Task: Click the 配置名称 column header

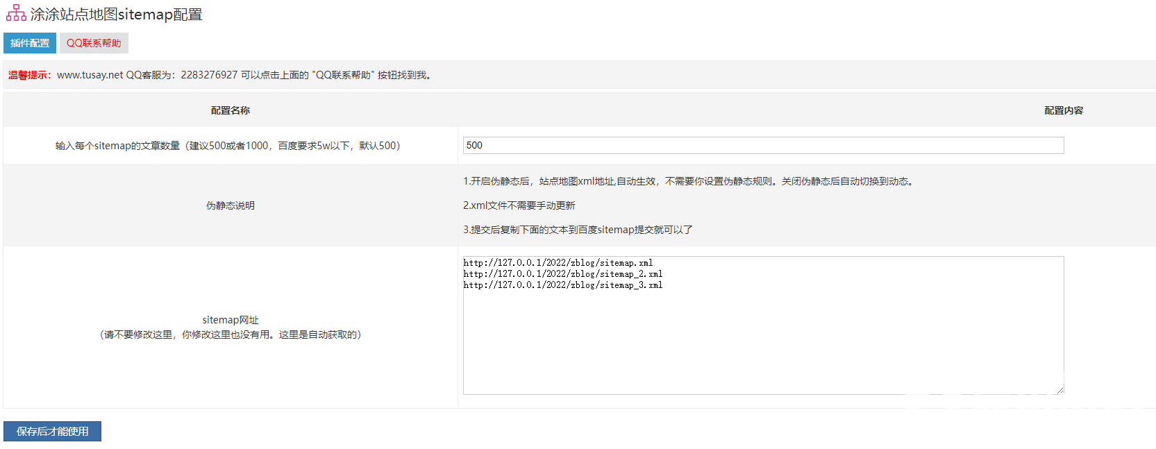Action: pyautogui.click(x=231, y=110)
